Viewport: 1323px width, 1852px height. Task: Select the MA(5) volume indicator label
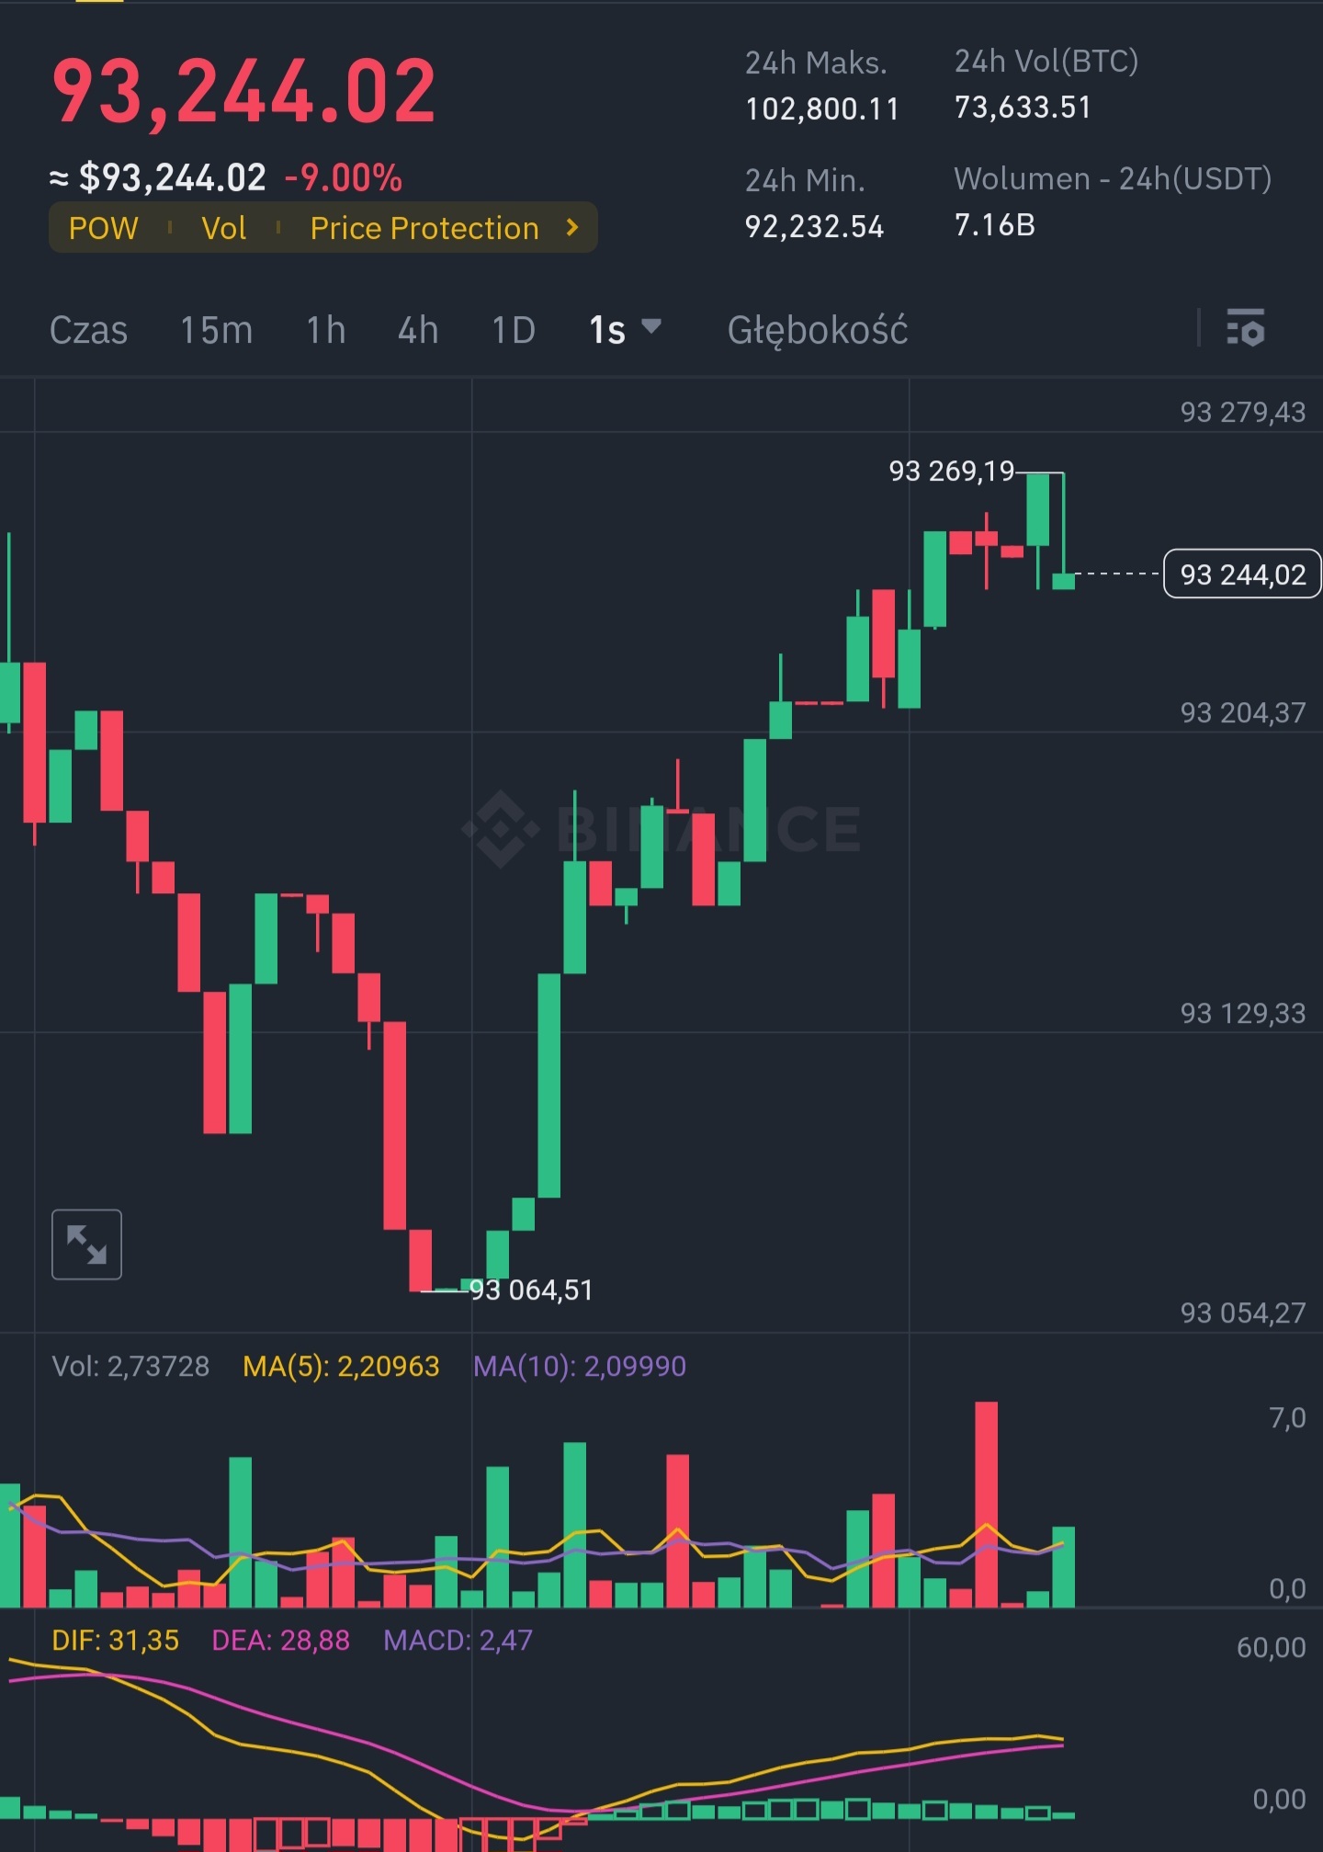coord(341,1367)
